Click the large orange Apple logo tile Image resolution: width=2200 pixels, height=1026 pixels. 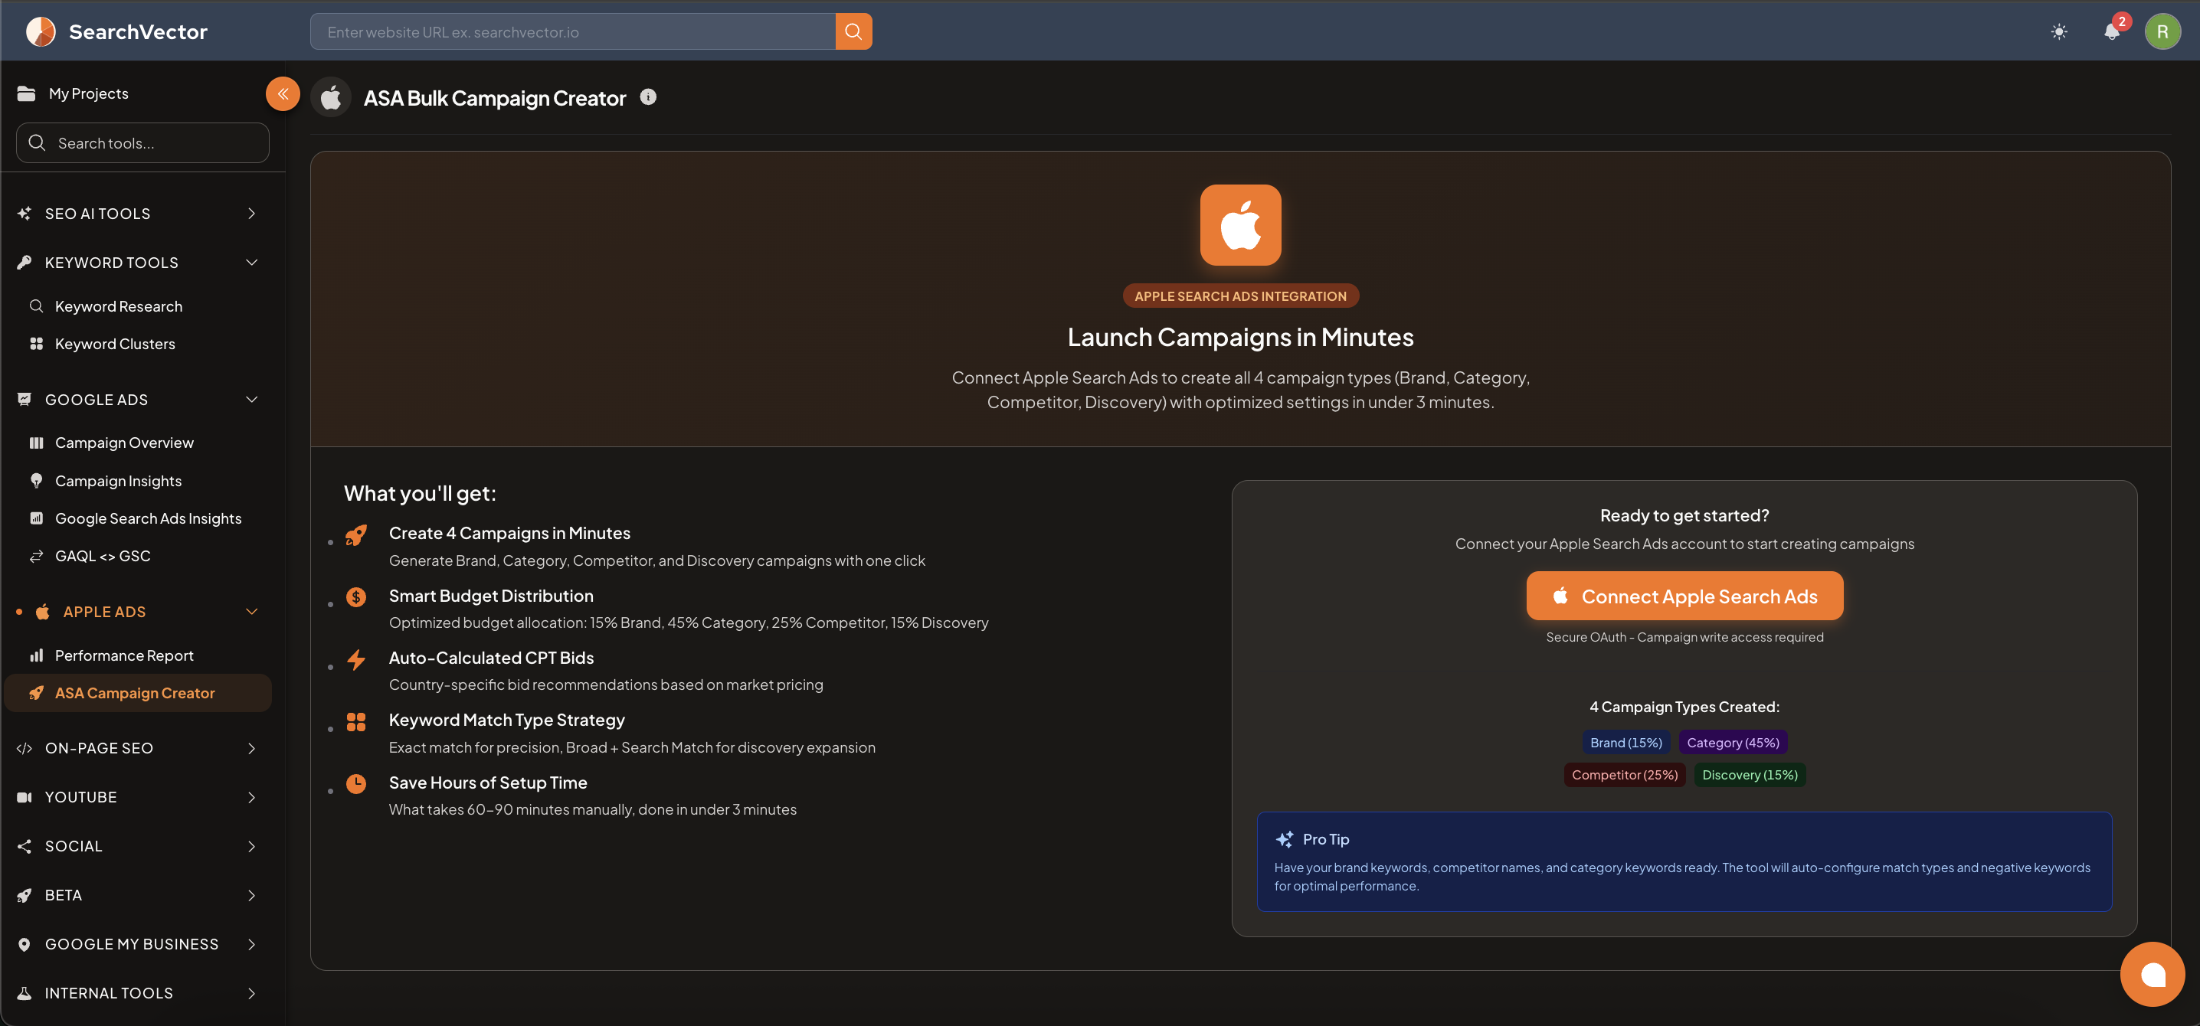coord(1240,225)
